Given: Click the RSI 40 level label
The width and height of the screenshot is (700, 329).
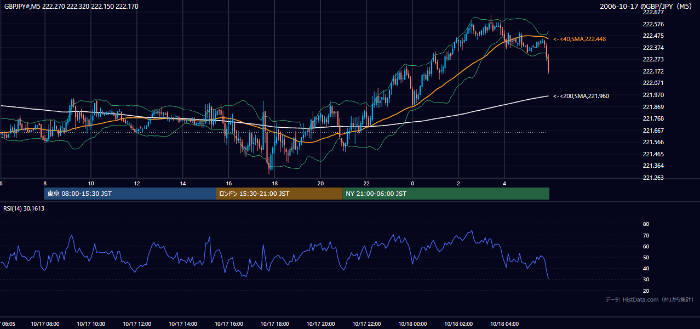Looking at the screenshot, I should click(x=646, y=268).
